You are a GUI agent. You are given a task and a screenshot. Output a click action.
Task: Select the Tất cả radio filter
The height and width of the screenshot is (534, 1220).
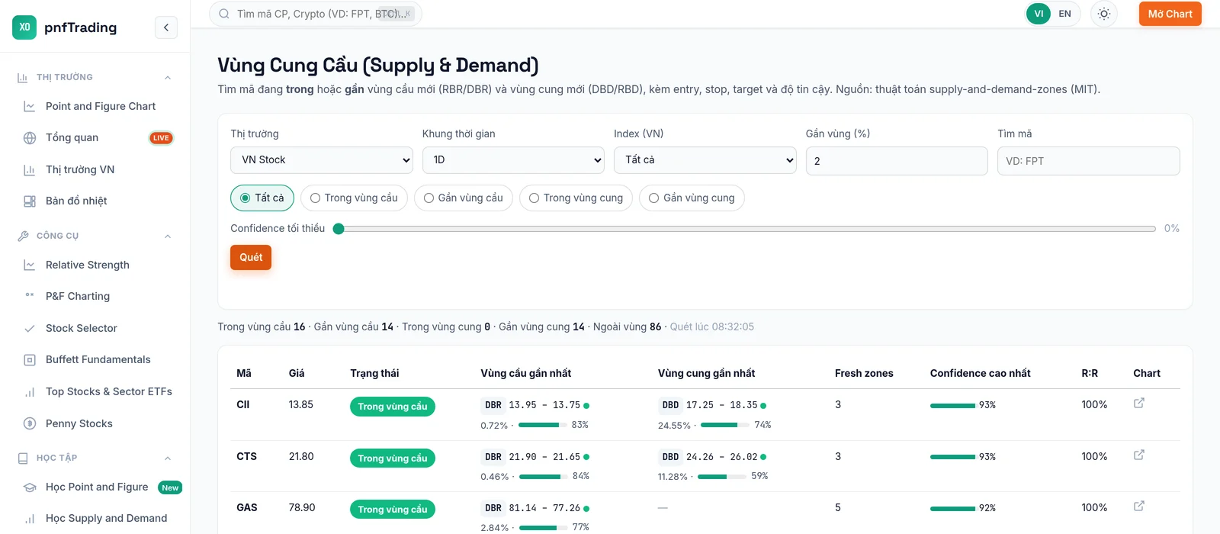262,198
